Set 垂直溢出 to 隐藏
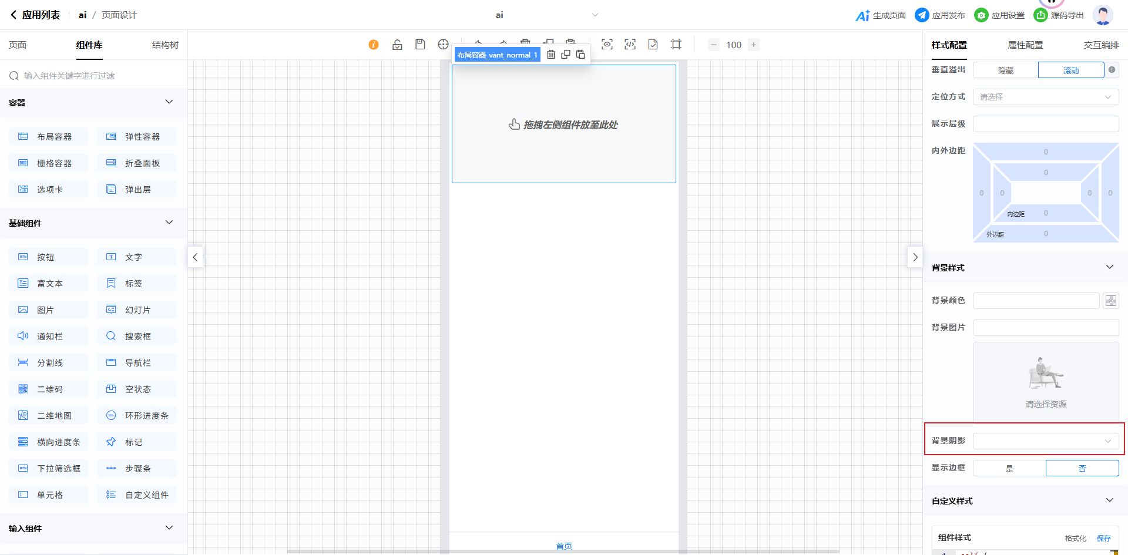 [1005, 70]
